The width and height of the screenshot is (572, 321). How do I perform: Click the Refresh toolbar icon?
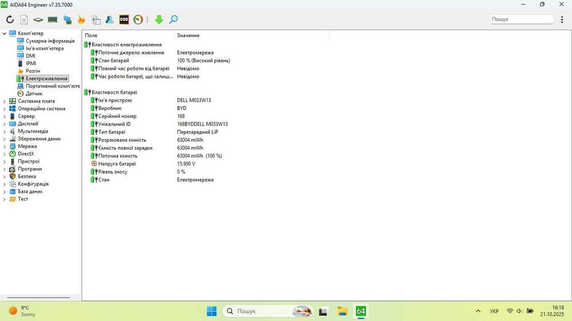click(x=10, y=19)
